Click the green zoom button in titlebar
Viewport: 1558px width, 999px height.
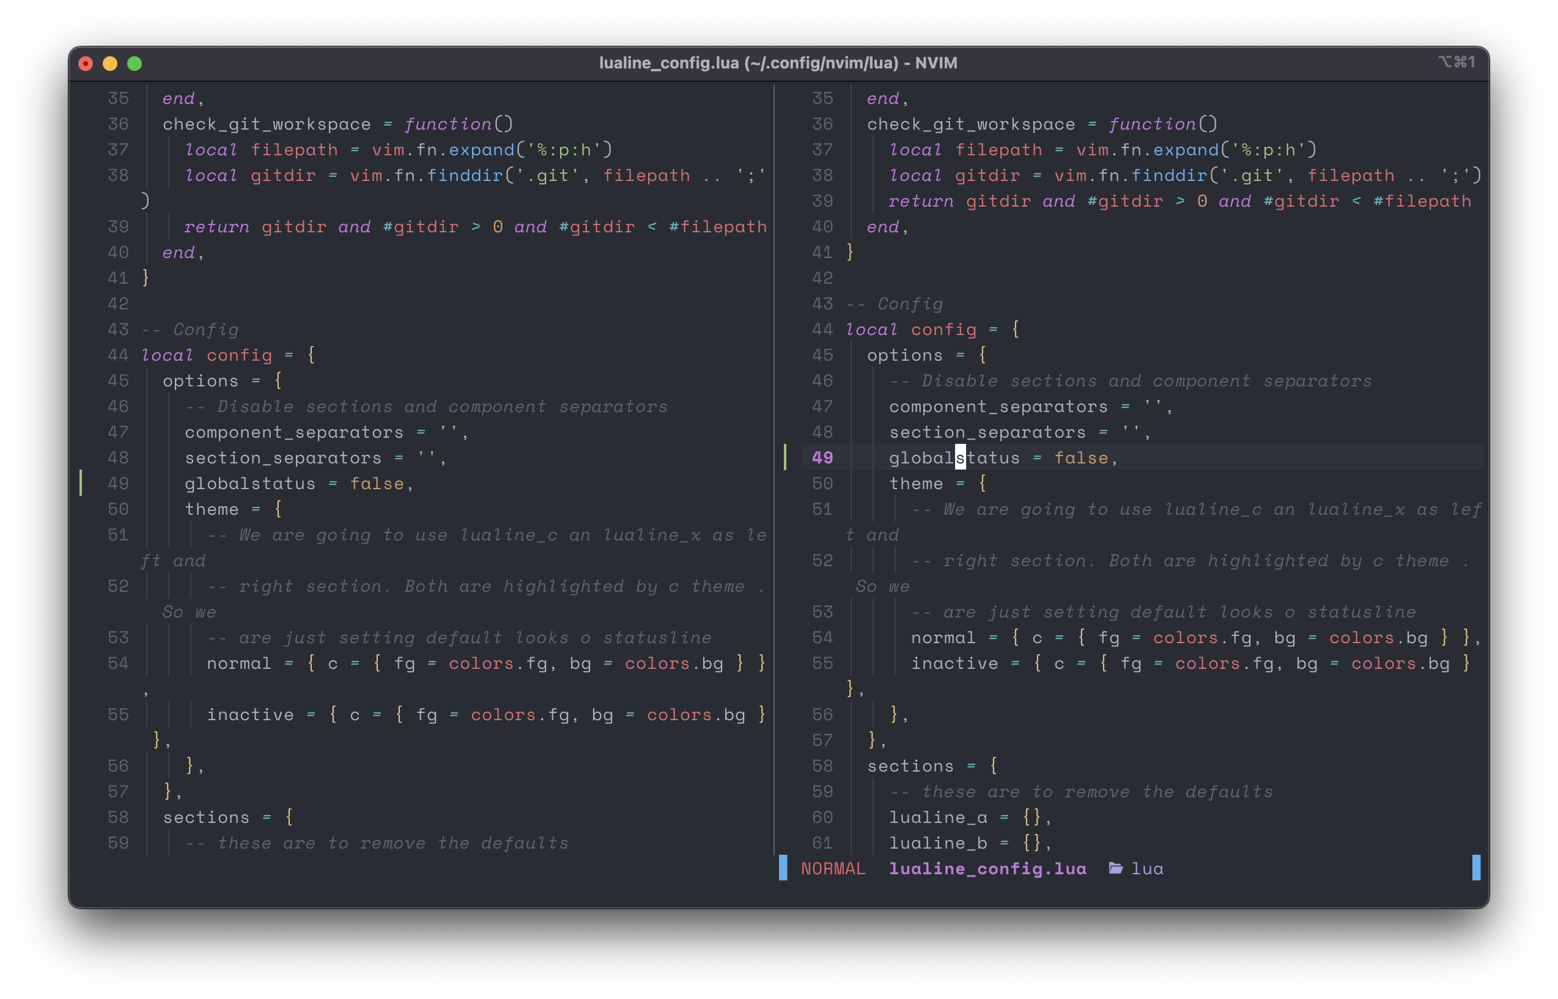134,63
